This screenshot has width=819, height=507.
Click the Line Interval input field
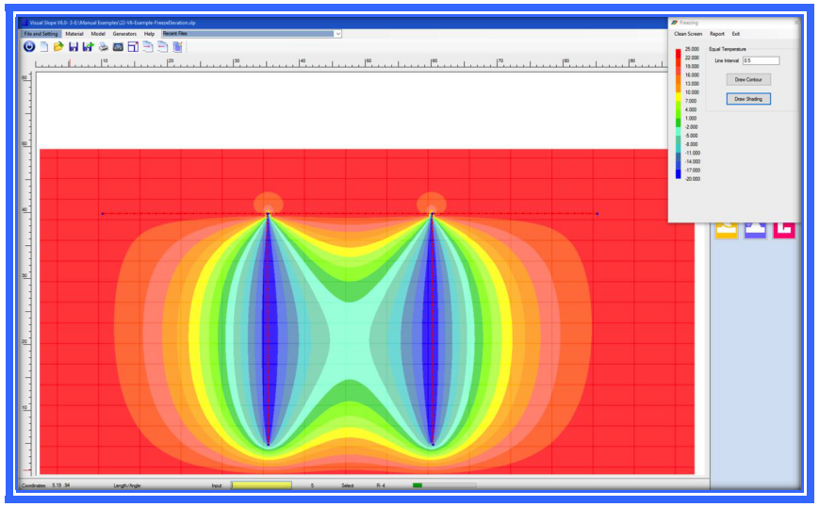pos(761,60)
